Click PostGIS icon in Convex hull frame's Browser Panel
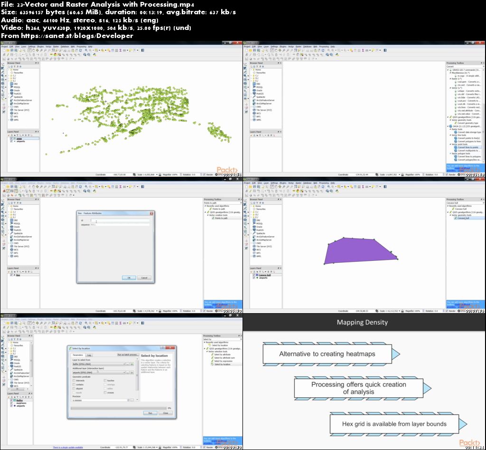This screenshot has height=450, width=486. tap(254, 230)
